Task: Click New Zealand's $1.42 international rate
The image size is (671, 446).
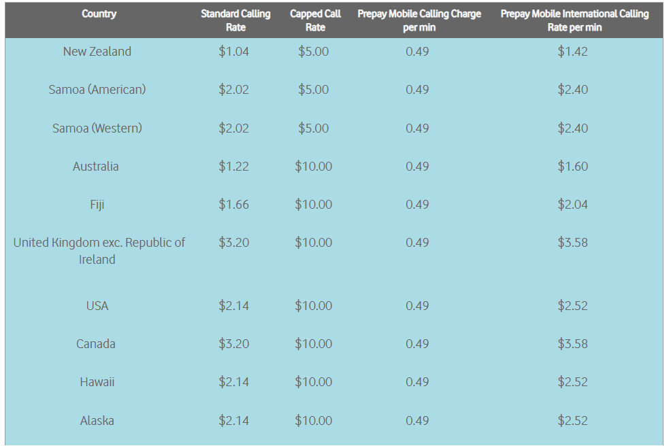Action: [572, 51]
